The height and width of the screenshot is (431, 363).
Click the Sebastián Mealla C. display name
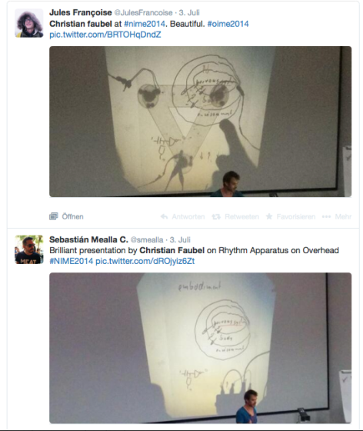point(88,239)
